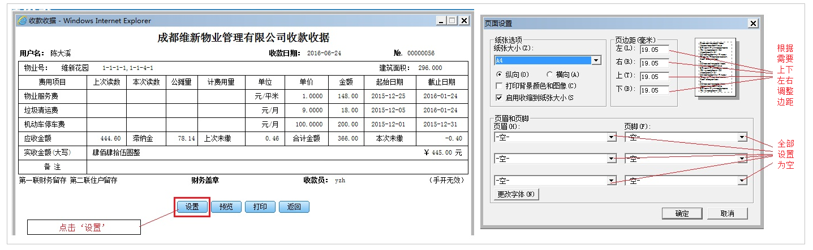Open the third 页脚 dropdown
The width and height of the screenshot is (813, 250).
(x=742, y=181)
